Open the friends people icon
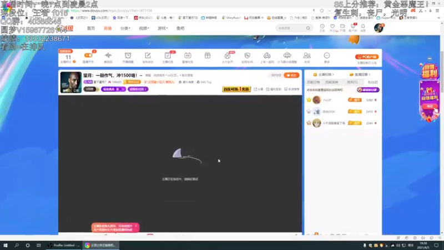 point(307,55)
